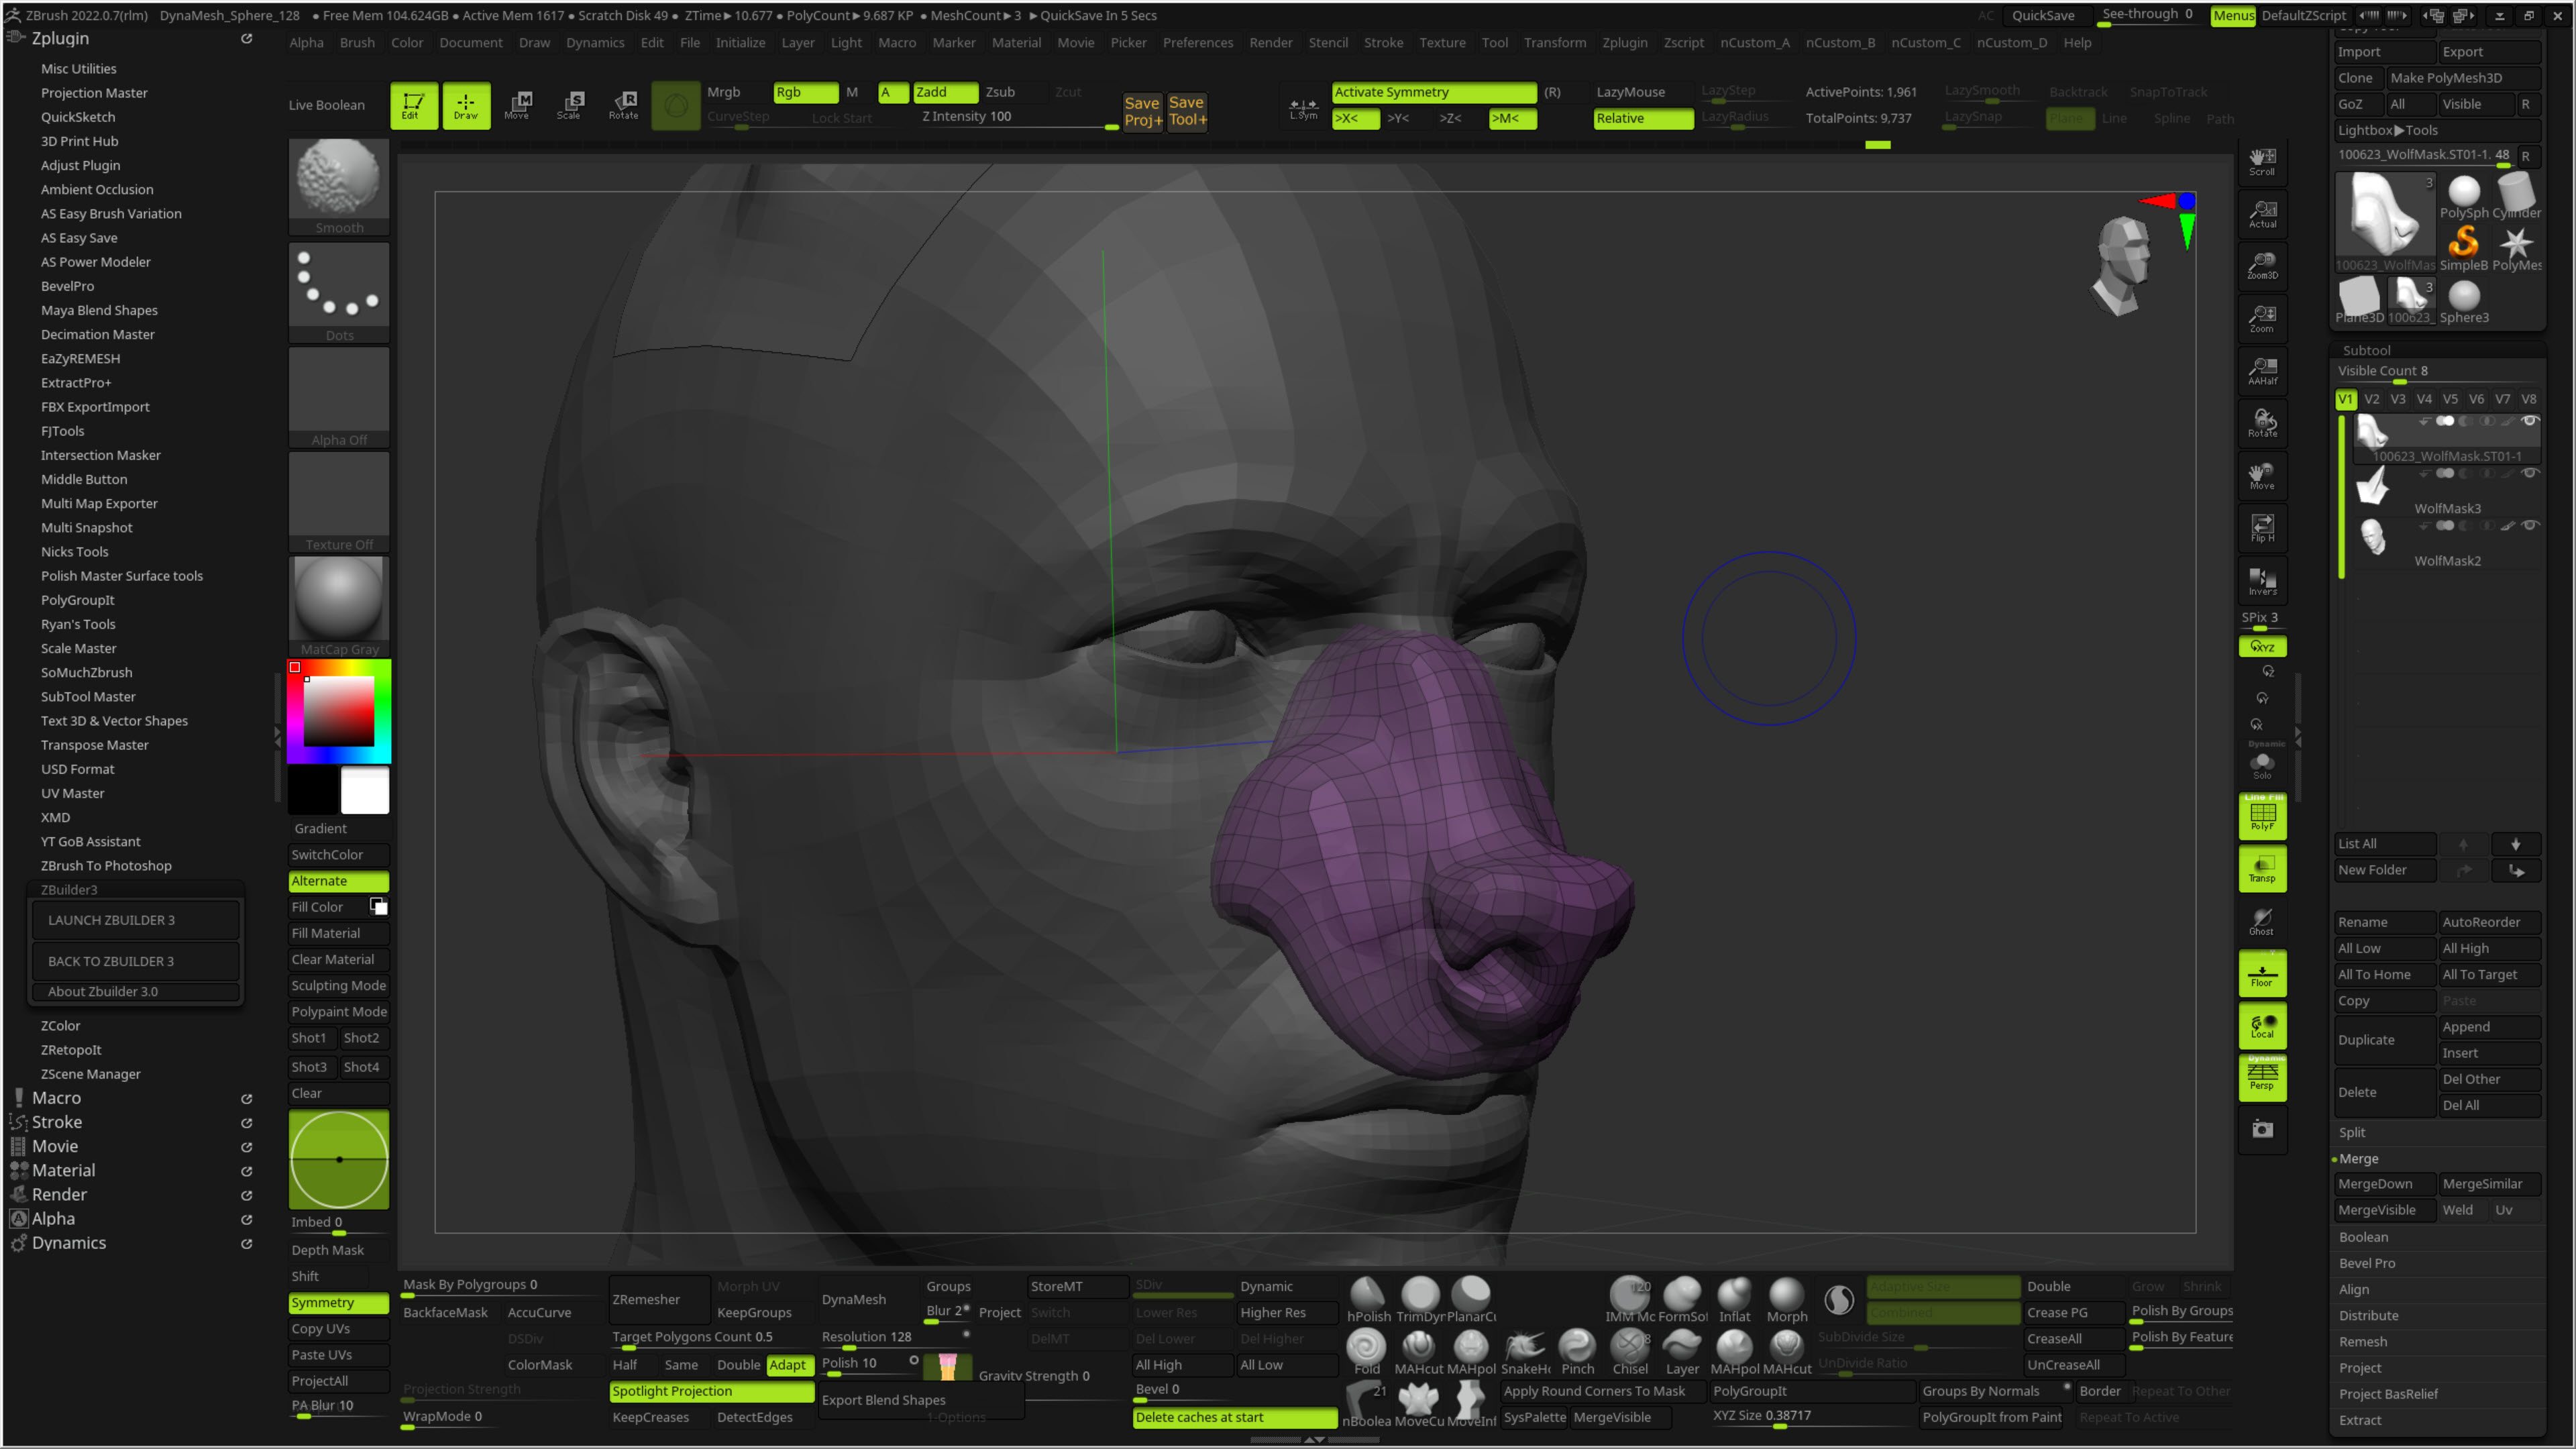Image resolution: width=2576 pixels, height=1449 pixels.
Task: Collapse the Merge section in Subtool panel
Action: (2358, 1158)
